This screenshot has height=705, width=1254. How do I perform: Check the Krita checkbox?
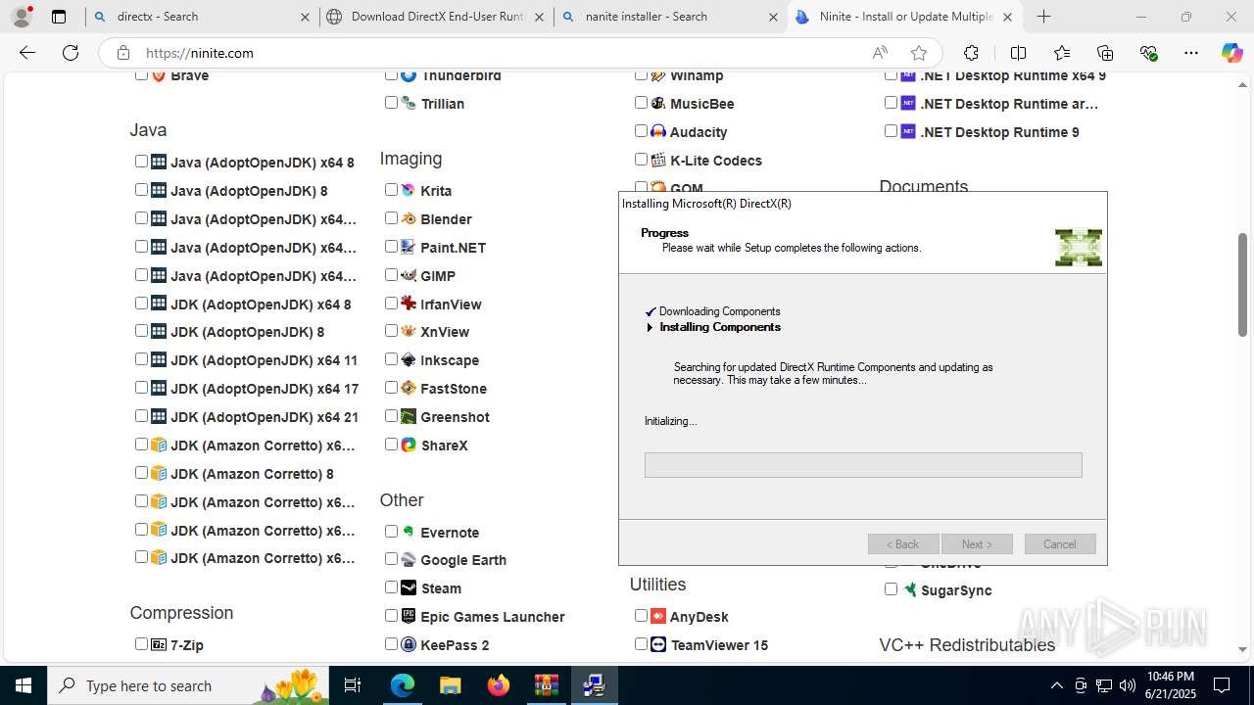click(391, 189)
